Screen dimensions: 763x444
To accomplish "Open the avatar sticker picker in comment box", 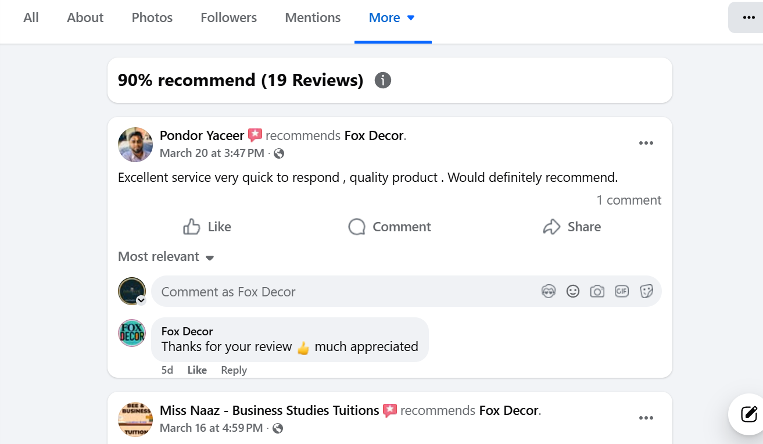I will click(549, 292).
